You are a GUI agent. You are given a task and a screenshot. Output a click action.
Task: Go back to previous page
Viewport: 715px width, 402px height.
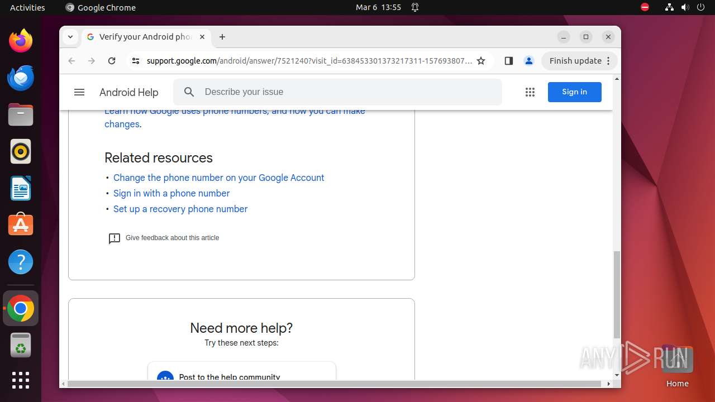click(x=71, y=61)
